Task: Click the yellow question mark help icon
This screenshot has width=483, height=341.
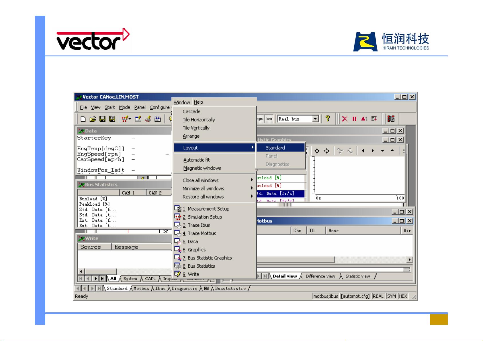Action: [328, 119]
